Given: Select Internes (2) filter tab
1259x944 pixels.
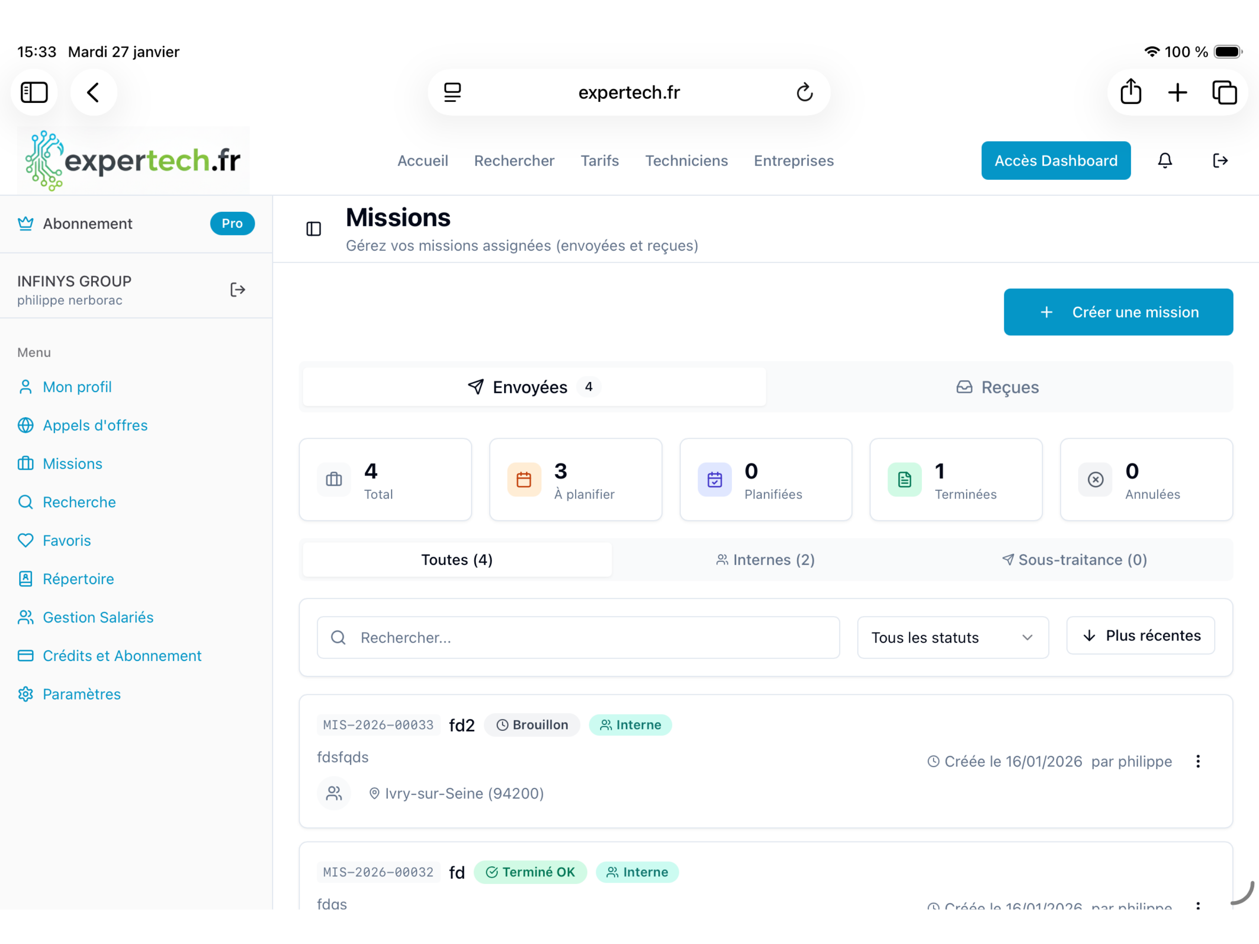Looking at the screenshot, I should tap(765, 559).
